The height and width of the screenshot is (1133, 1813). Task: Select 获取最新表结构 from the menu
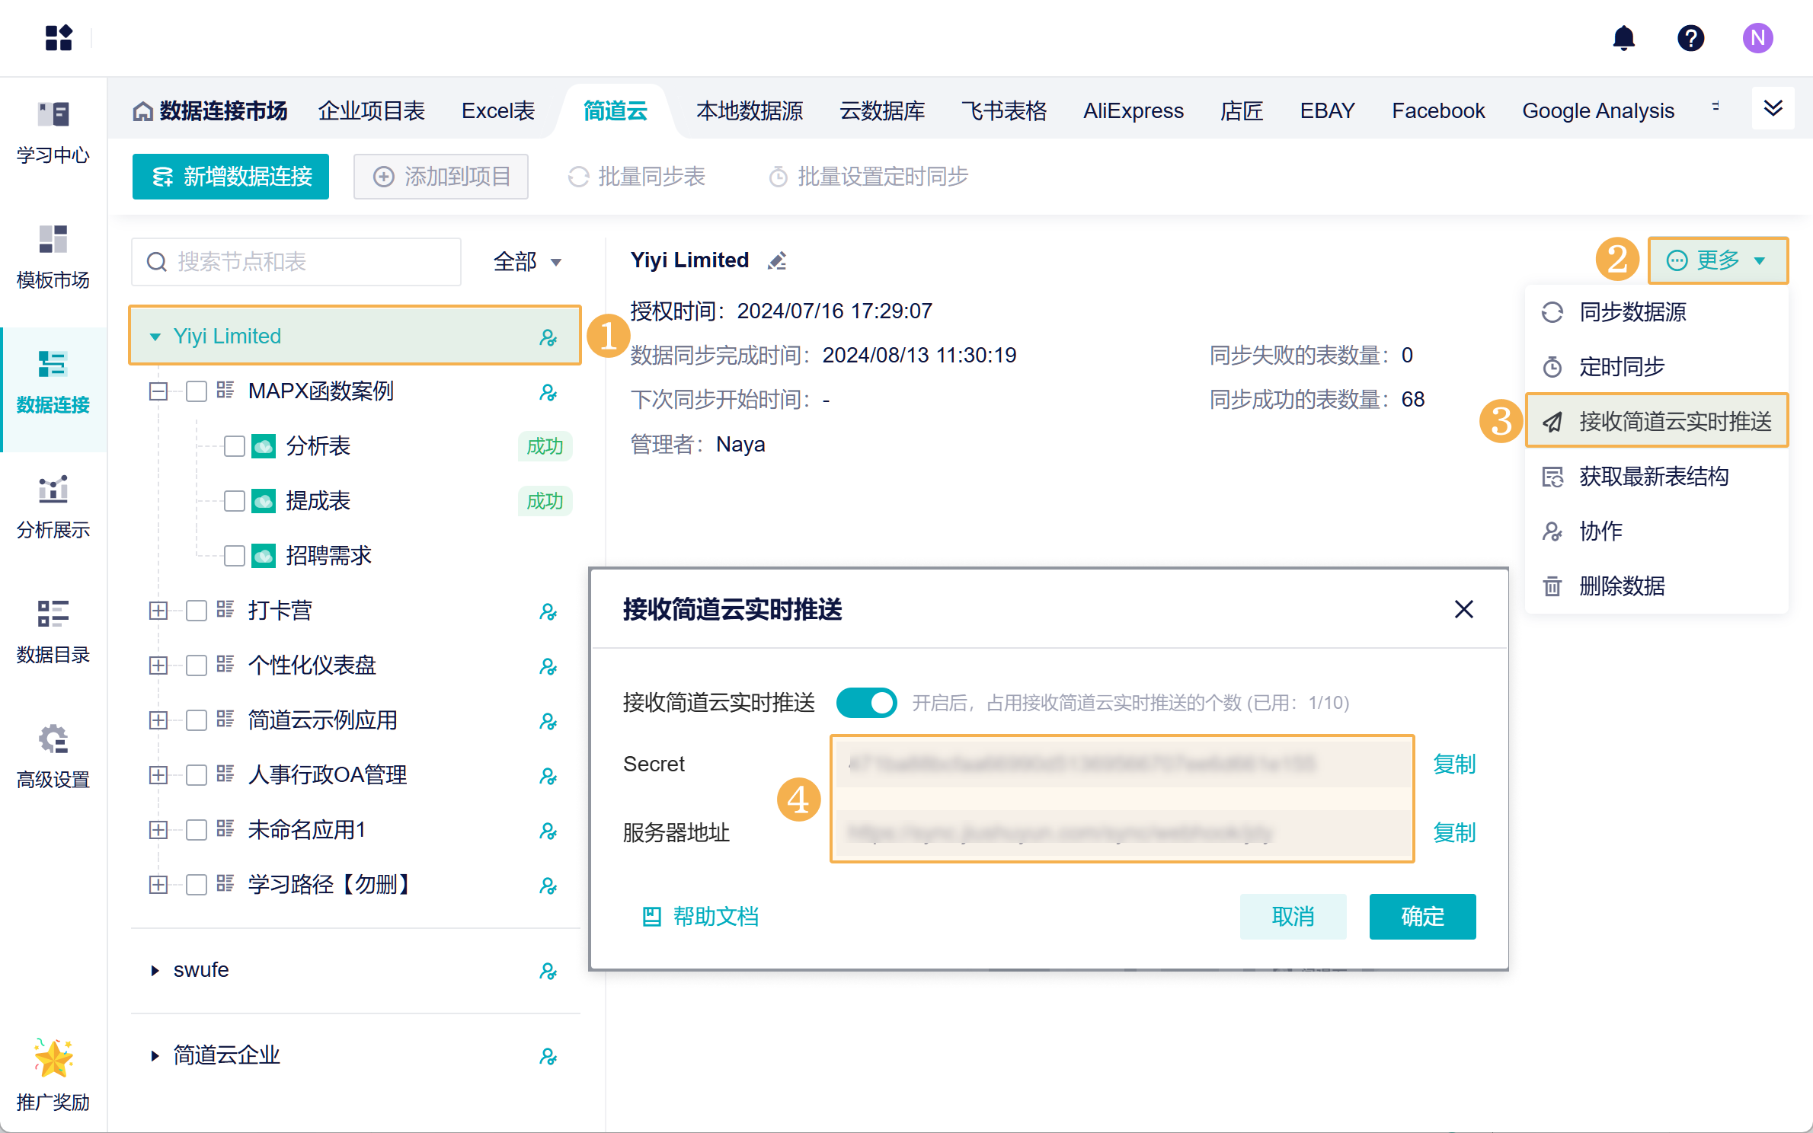1653,477
